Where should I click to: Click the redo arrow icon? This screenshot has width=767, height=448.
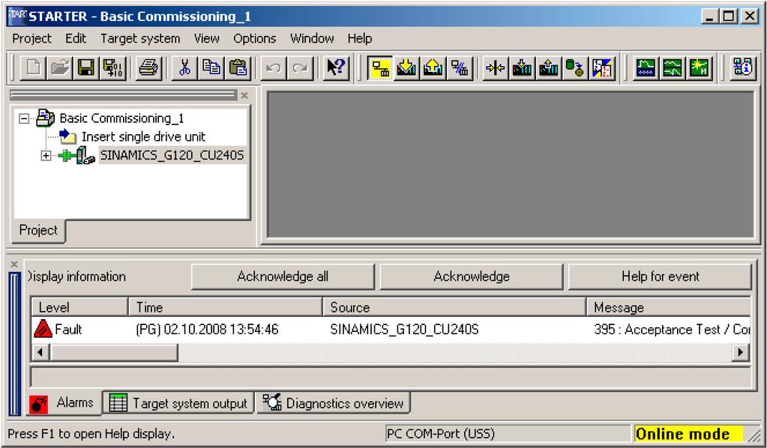tap(300, 67)
